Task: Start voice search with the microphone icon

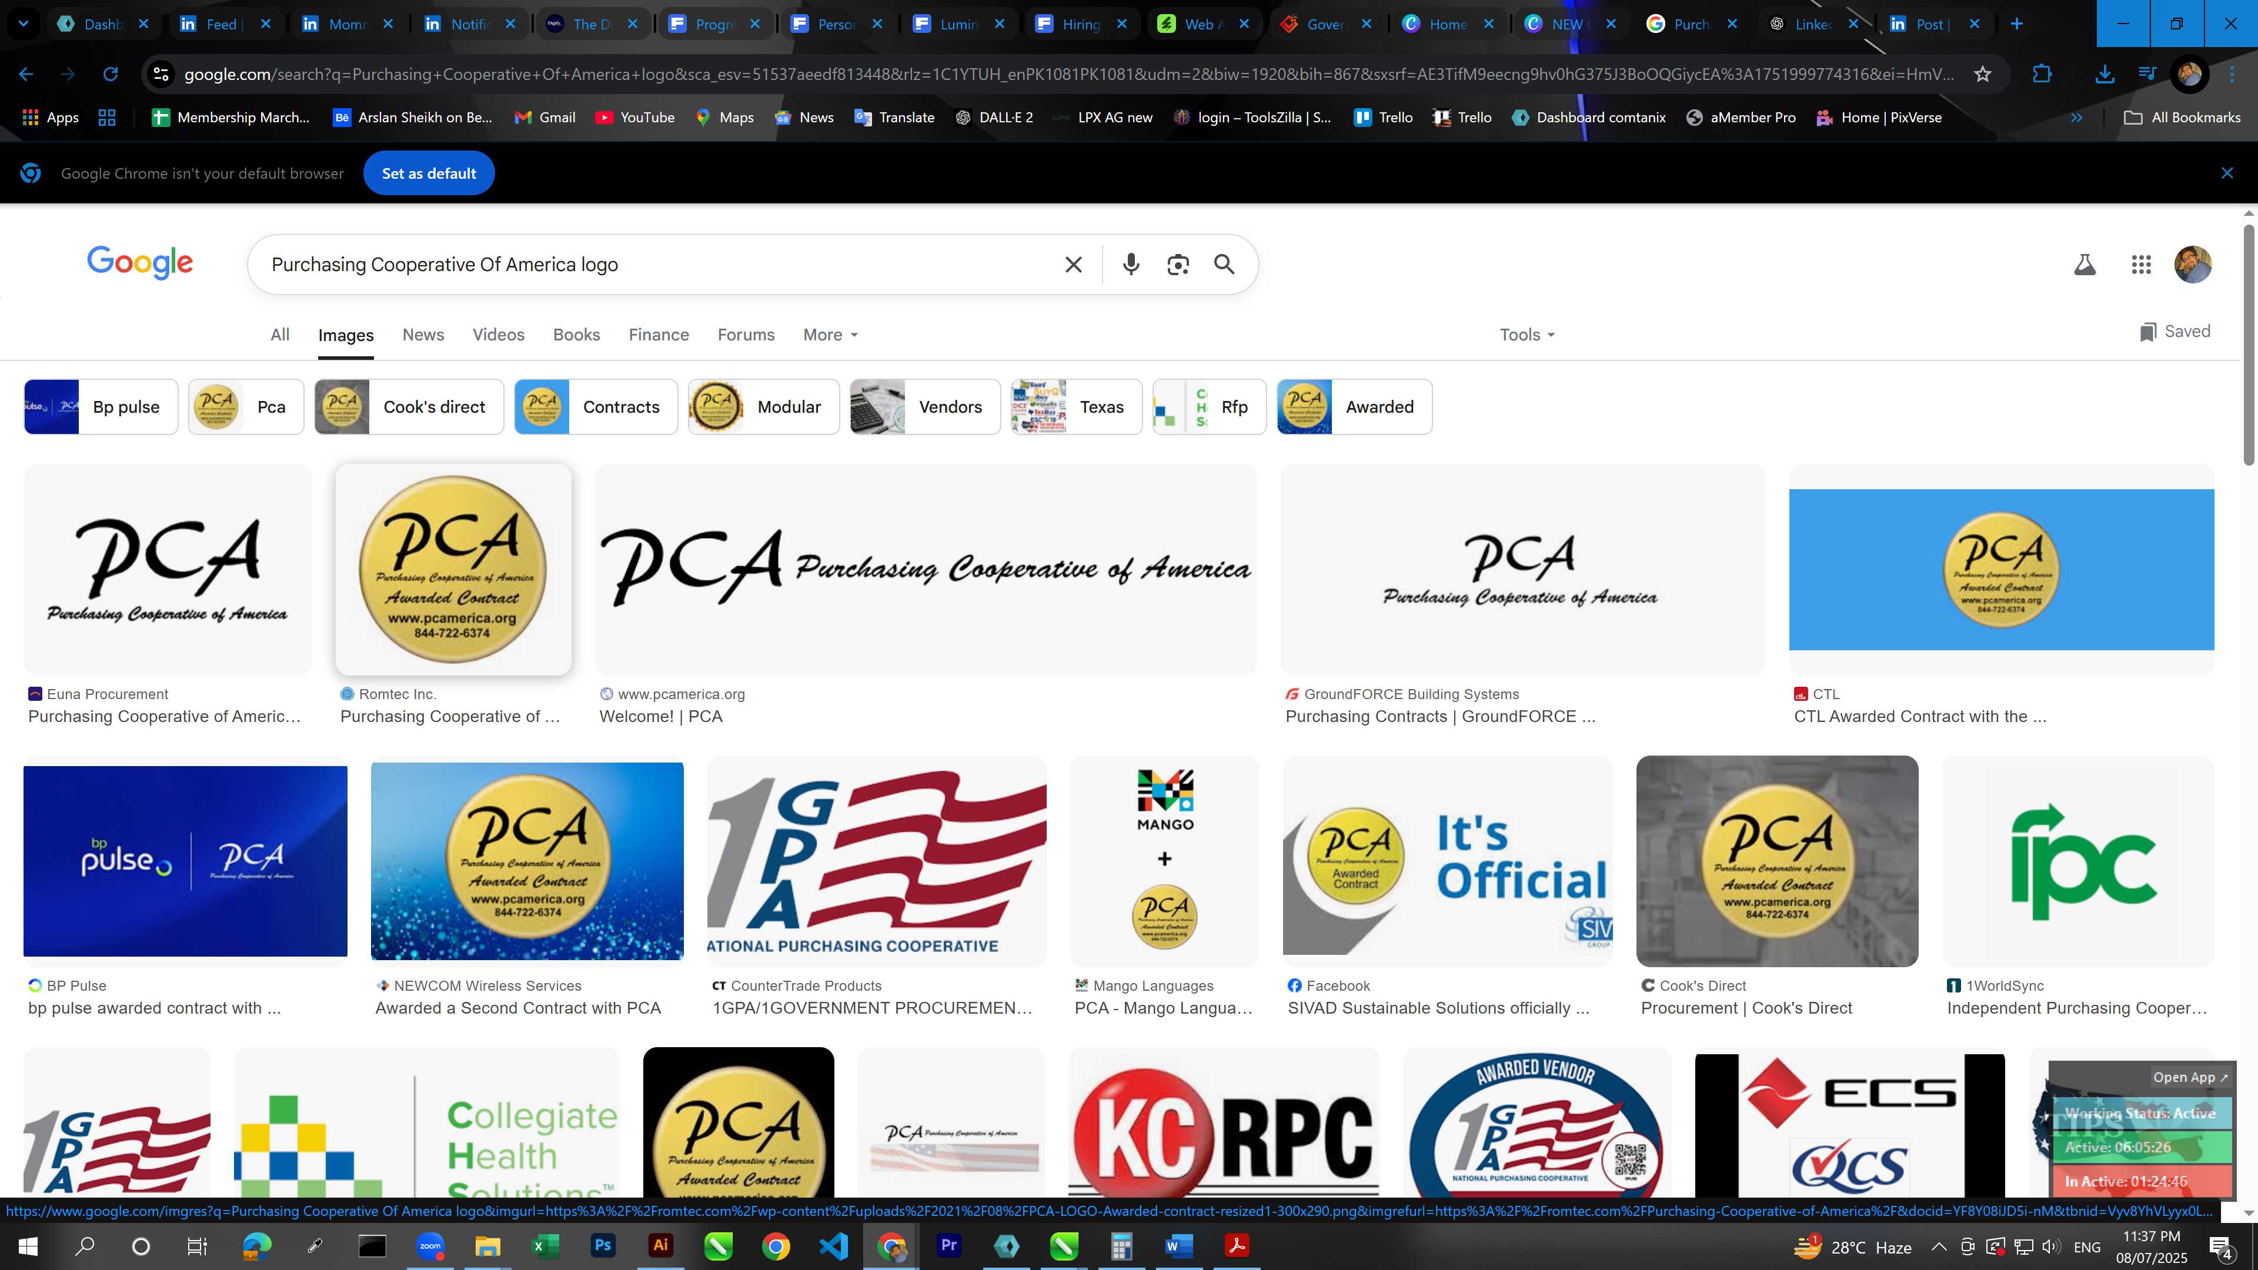Action: click(x=1131, y=265)
